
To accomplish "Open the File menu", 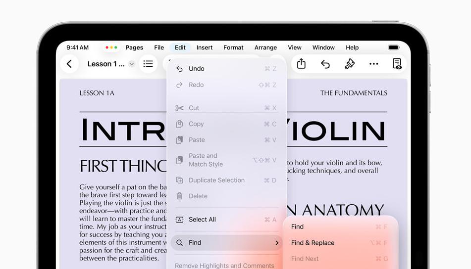I will point(159,47).
